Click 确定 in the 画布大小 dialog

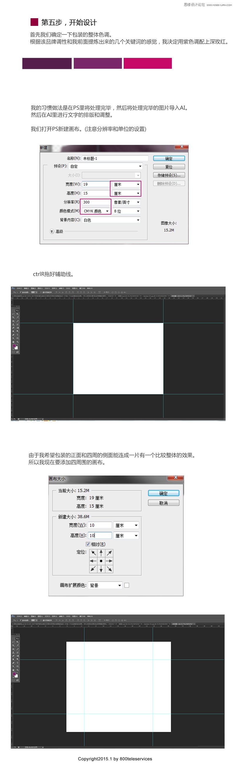coord(164,493)
